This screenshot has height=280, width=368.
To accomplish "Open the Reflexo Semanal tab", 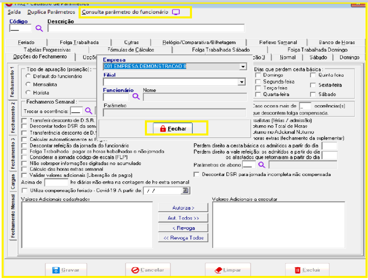I will 278,43.
